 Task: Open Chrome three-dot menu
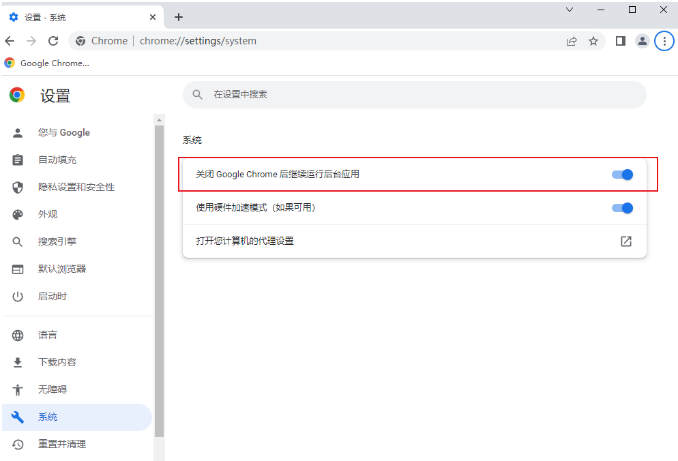click(x=664, y=41)
